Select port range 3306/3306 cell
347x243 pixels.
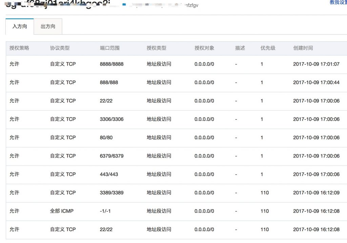[x=112, y=119]
